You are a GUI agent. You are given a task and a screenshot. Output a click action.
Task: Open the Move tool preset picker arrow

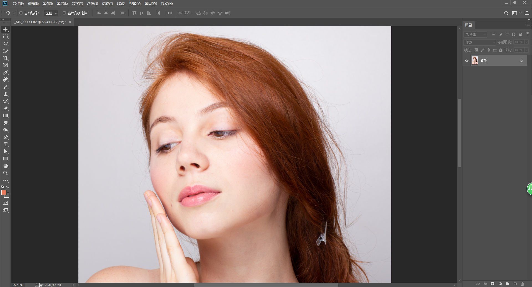14,13
